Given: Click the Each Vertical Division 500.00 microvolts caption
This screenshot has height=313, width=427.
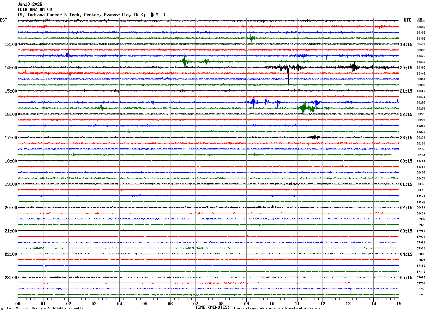Looking at the screenshot, I should tap(45, 308).
